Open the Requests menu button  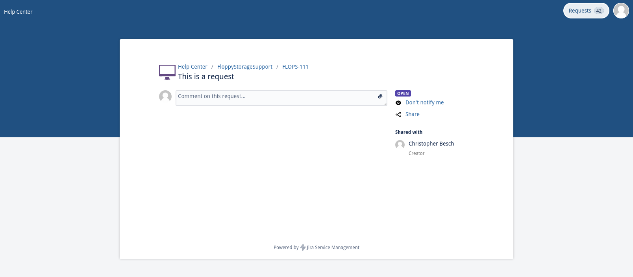[580, 11]
